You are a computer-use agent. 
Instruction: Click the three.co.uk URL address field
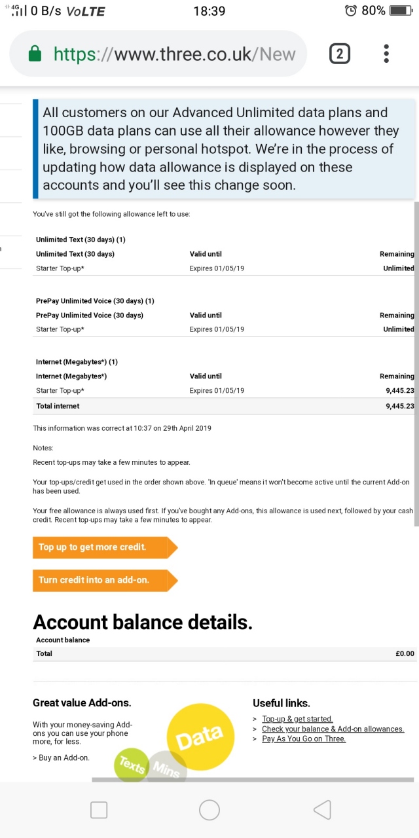click(174, 54)
